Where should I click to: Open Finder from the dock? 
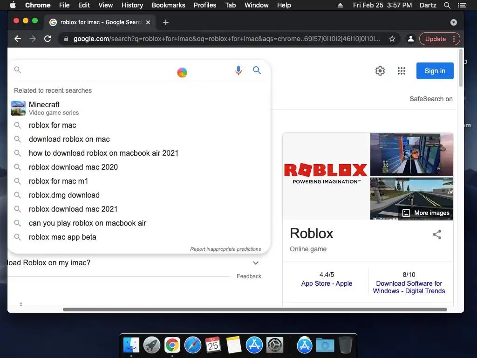(x=131, y=345)
